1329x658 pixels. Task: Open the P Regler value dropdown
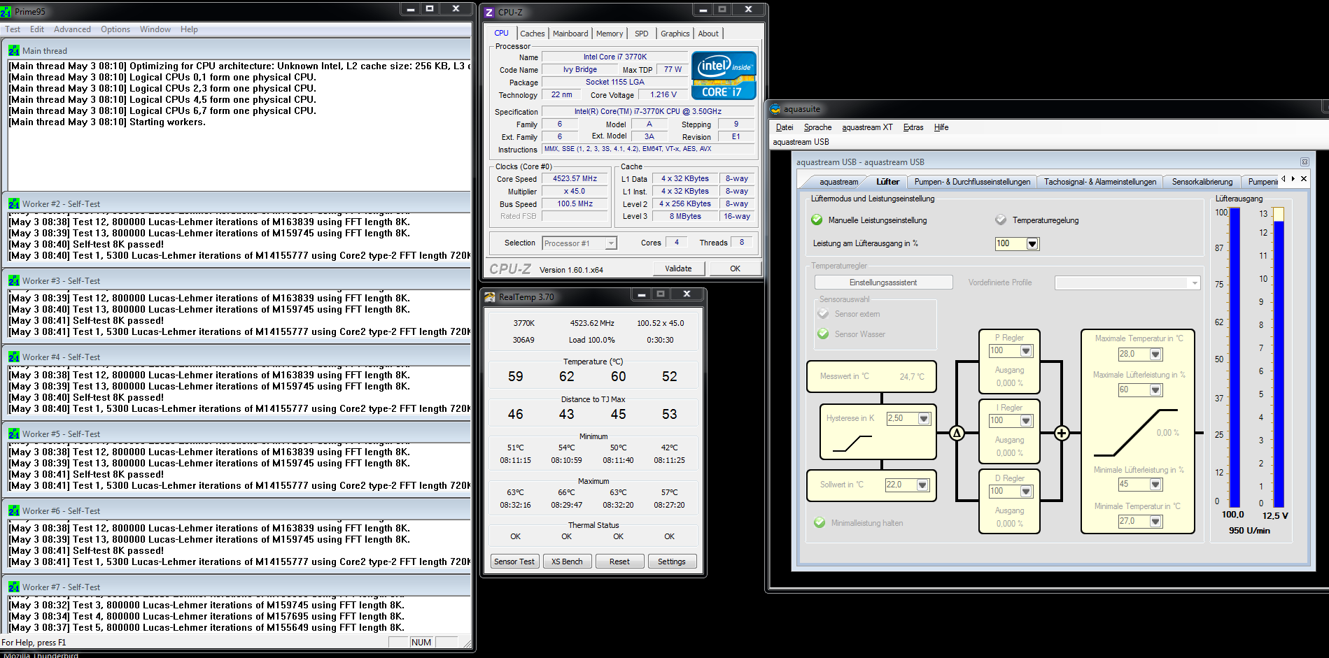[1026, 351]
